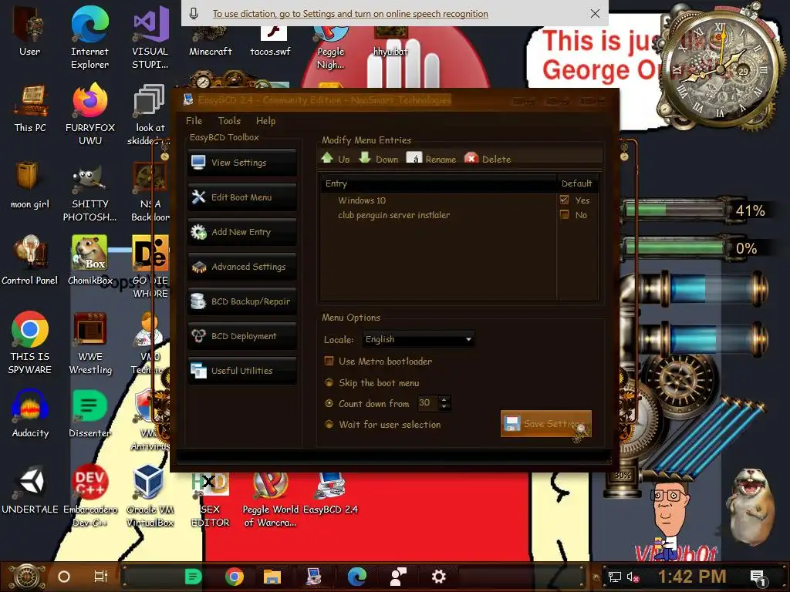Click the dictation microphone icon
Screen dimensions: 790x592
click(194, 14)
